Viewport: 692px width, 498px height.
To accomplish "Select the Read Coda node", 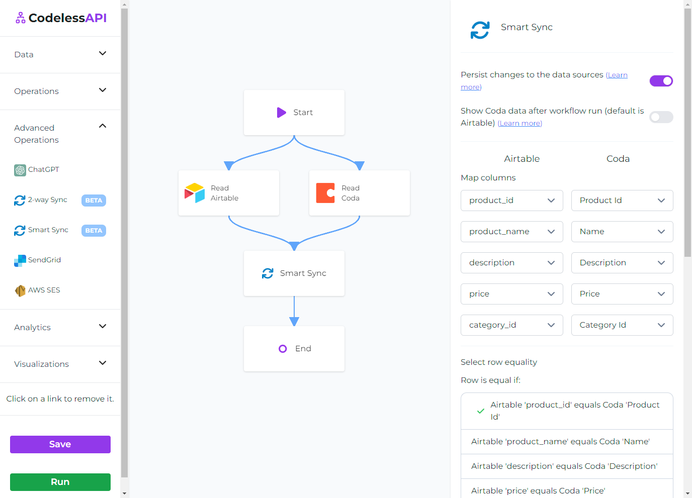I will [360, 193].
